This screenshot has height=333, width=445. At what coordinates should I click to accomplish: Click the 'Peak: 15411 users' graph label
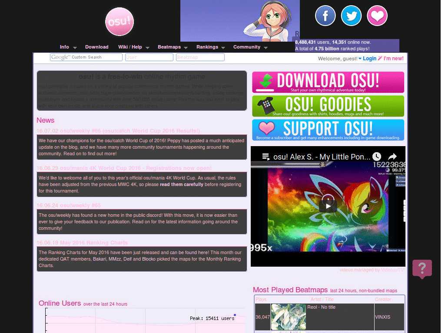(x=212, y=318)
